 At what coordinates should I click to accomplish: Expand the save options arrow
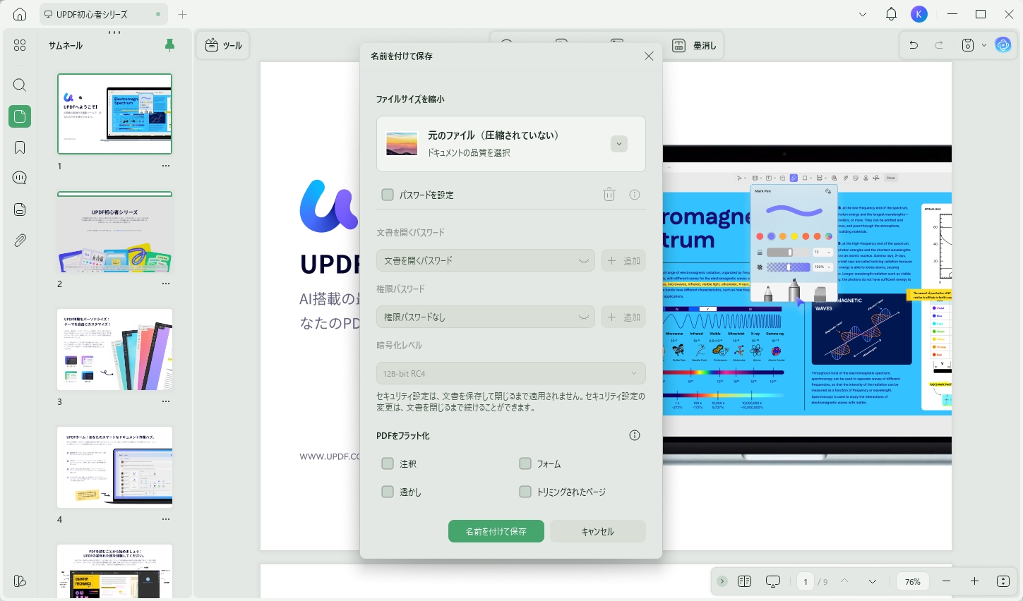(984, 45)
